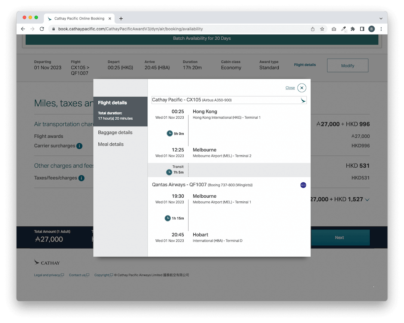Image resolution: width=404 pixels, height=323 pixels.
Task: Click the Total Amount 27,000 miles figure
Action: tap(49, 239)
